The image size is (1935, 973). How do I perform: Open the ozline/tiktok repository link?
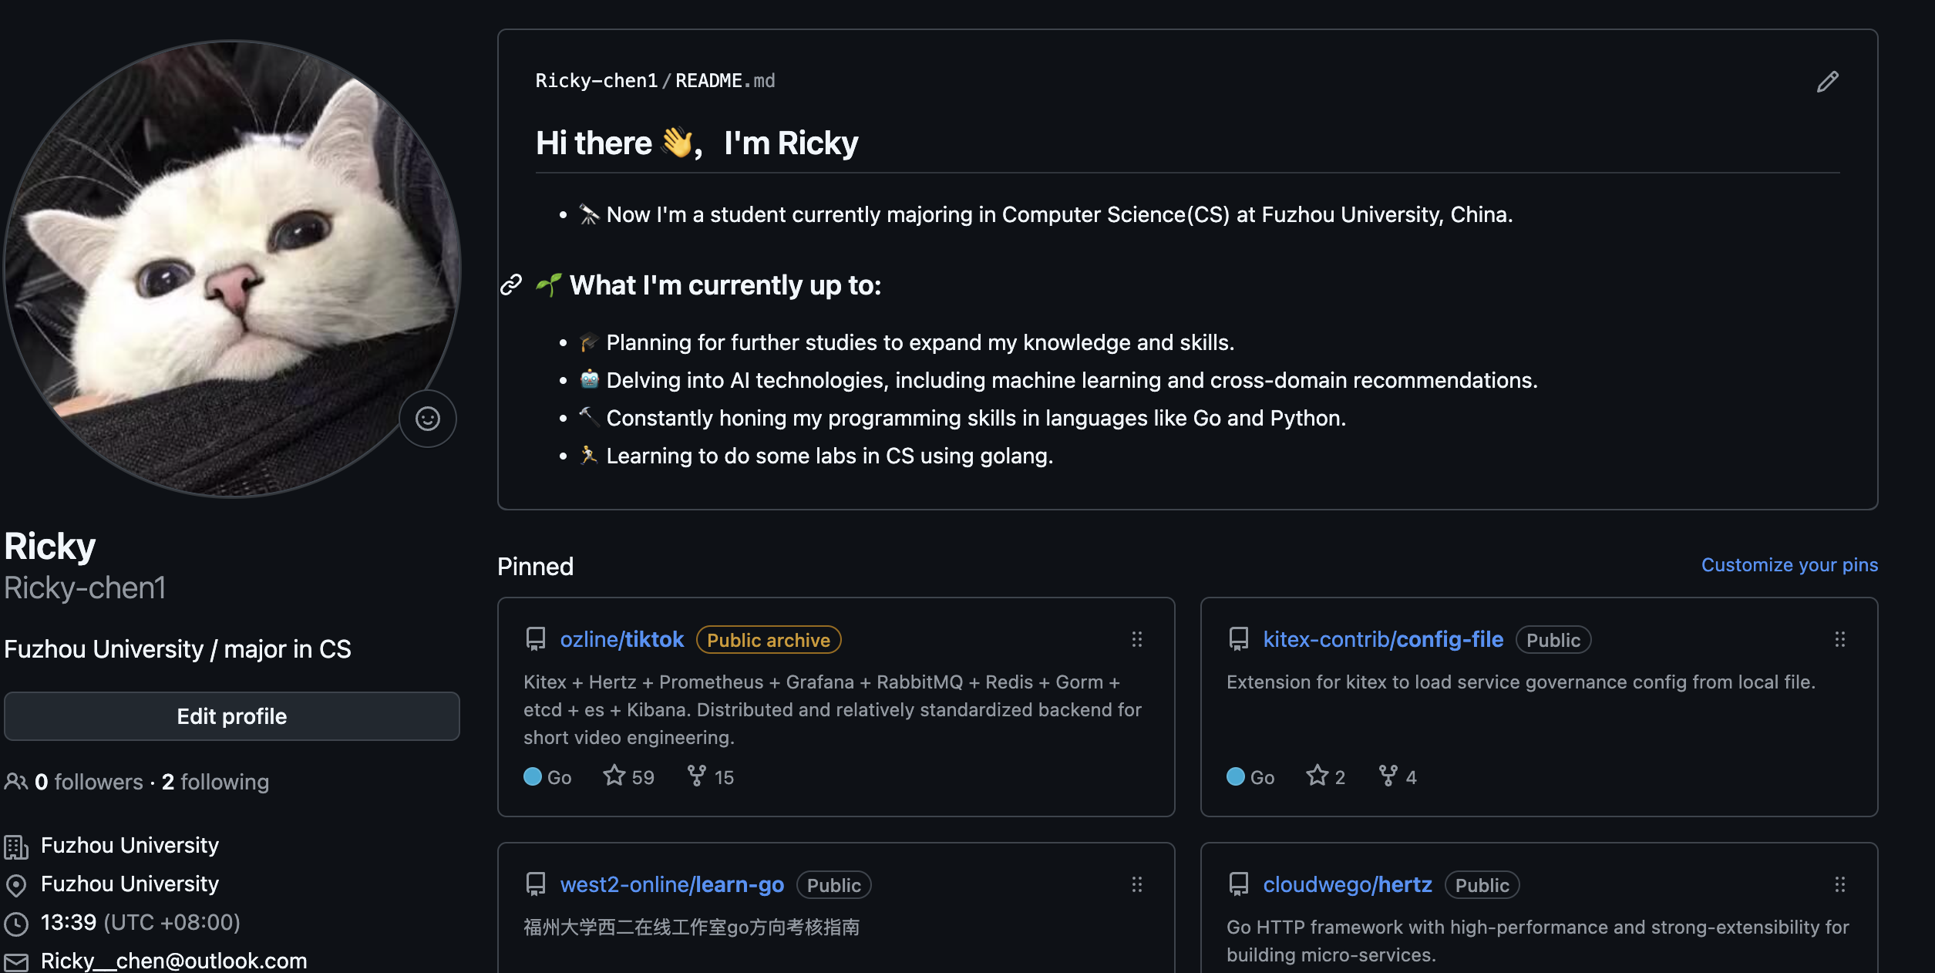pos(621,640)
